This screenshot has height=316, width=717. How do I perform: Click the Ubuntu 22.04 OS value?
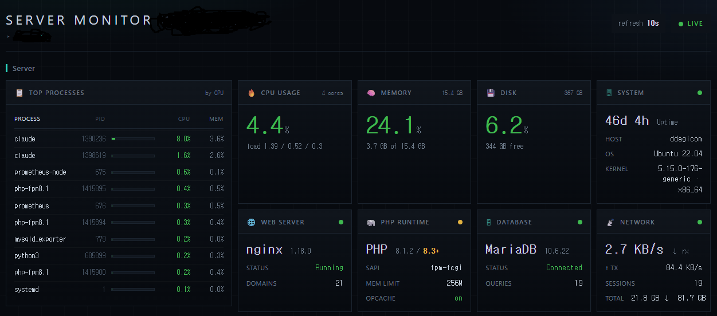click(x=678, y=154)
